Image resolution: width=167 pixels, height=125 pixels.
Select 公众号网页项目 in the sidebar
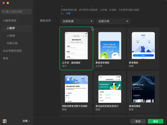click(12, 51)
